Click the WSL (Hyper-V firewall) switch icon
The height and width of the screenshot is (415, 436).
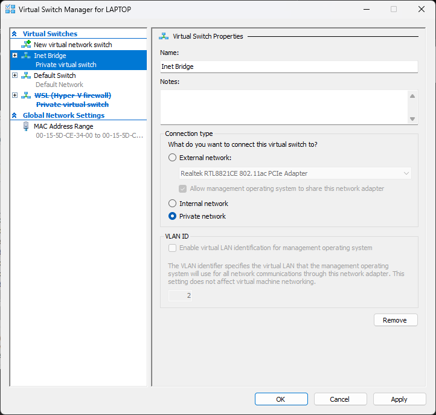26,95
